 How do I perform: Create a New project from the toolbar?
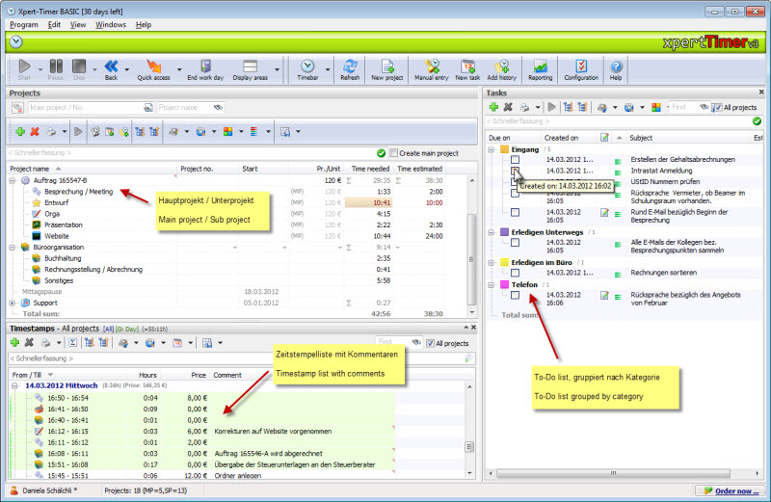point(387,69)
